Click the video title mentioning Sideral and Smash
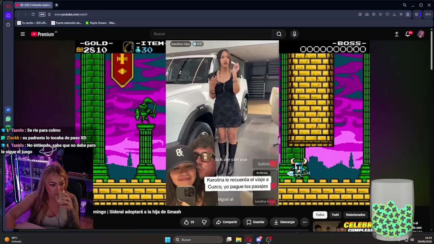This screenshot has width=434, height=244. click(x=137, y=212)
